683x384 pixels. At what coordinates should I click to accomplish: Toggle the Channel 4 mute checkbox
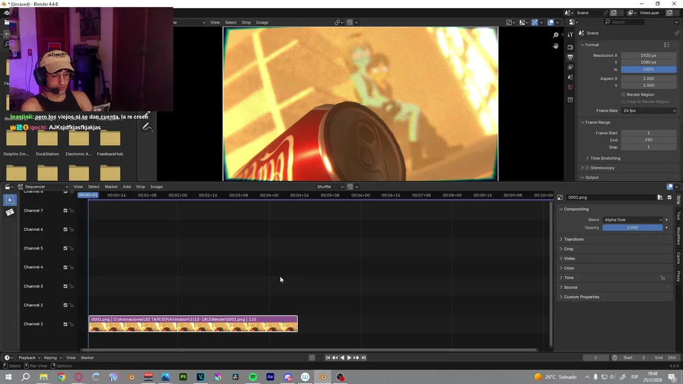[x=66, y=267]
